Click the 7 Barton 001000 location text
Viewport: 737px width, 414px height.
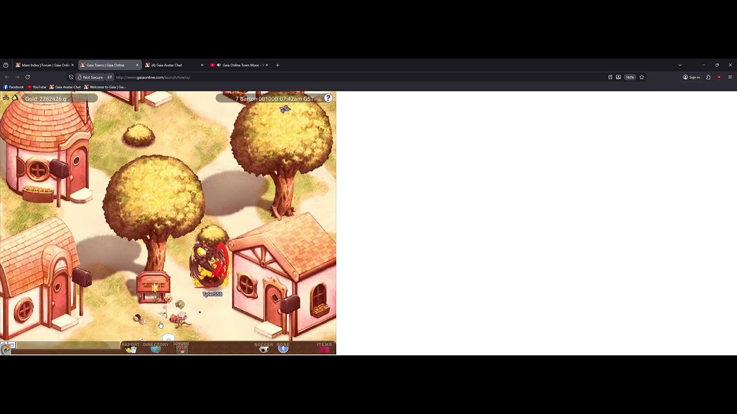tap(275, 99)
